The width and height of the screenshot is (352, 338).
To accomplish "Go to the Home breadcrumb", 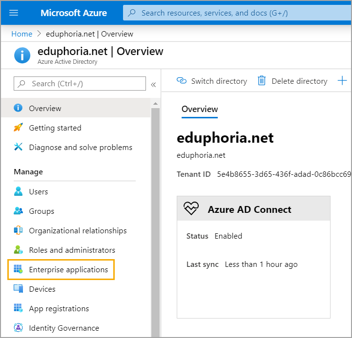I will click(x=22, y=34).
